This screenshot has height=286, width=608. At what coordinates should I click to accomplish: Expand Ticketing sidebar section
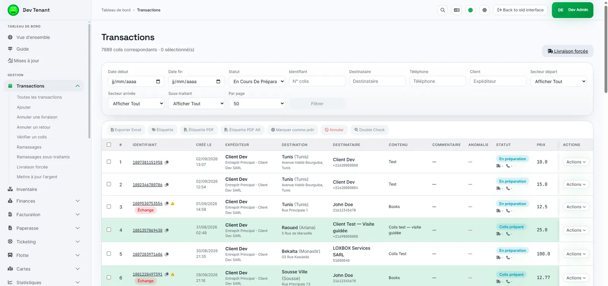point(78,242)
